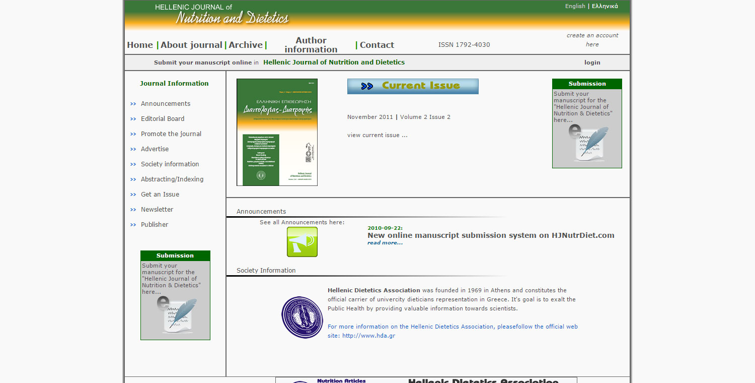
Task: Click the journal cover thumbnail
Action: (277, 132)
